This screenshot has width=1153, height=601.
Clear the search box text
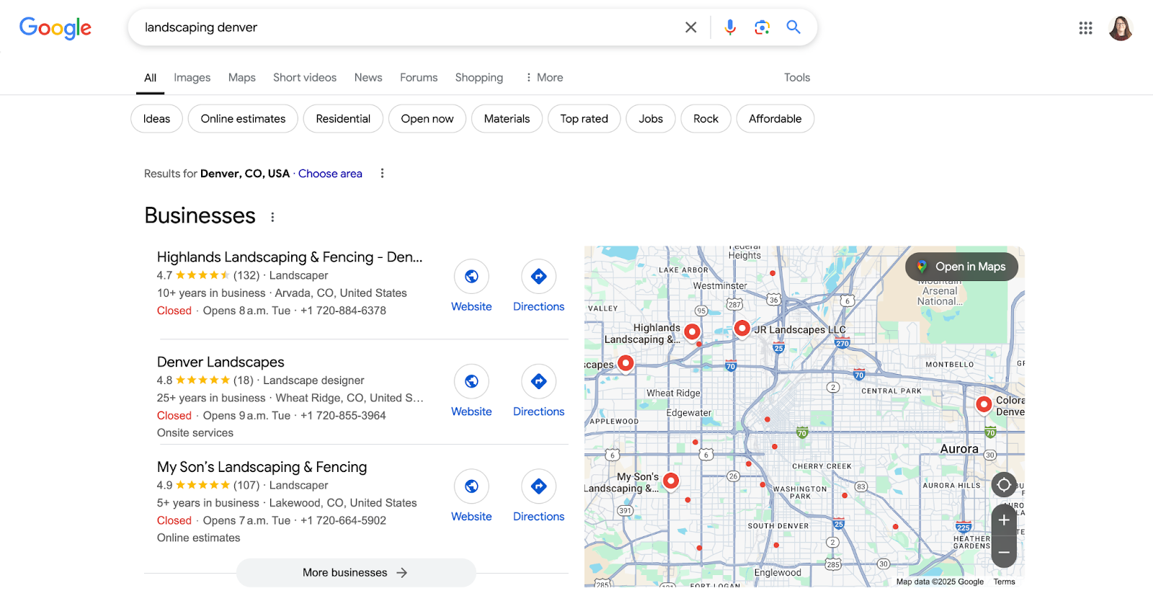(x=690, y=27)
